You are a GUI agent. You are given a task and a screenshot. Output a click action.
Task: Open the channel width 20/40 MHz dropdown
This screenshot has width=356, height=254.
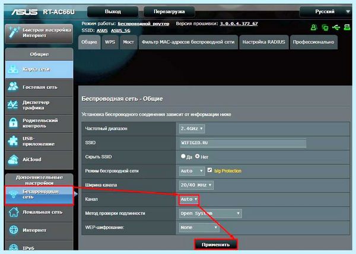coord(196,185)
